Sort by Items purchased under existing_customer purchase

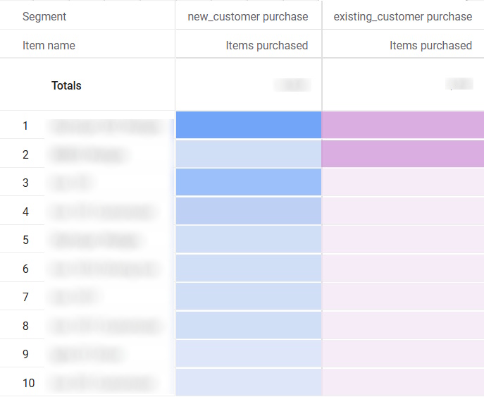click(430, 45)
